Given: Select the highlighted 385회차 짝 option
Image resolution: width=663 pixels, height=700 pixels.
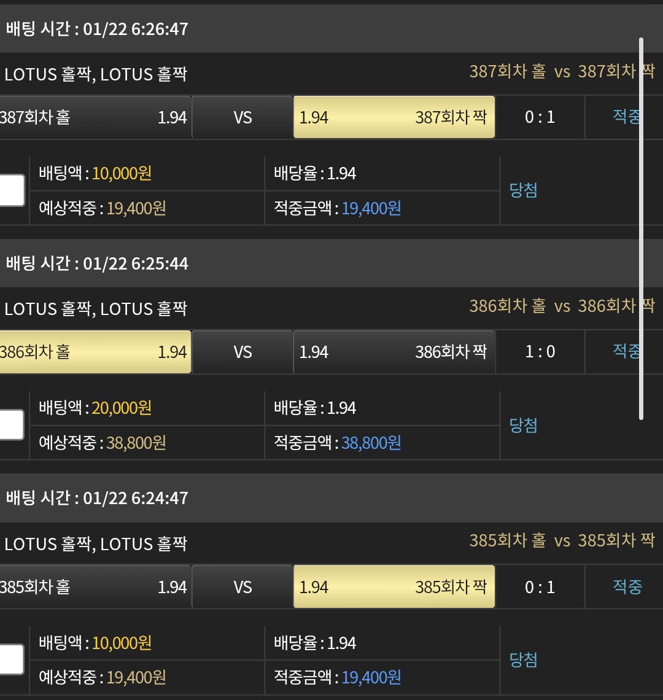Looking at the screenshot, I should tap(394, 586).
